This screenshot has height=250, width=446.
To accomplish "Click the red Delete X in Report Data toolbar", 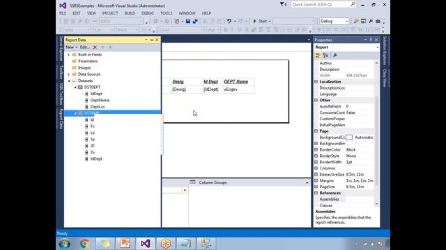I will tap(95, 47).
